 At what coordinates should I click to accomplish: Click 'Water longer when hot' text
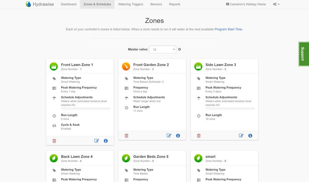147,101
